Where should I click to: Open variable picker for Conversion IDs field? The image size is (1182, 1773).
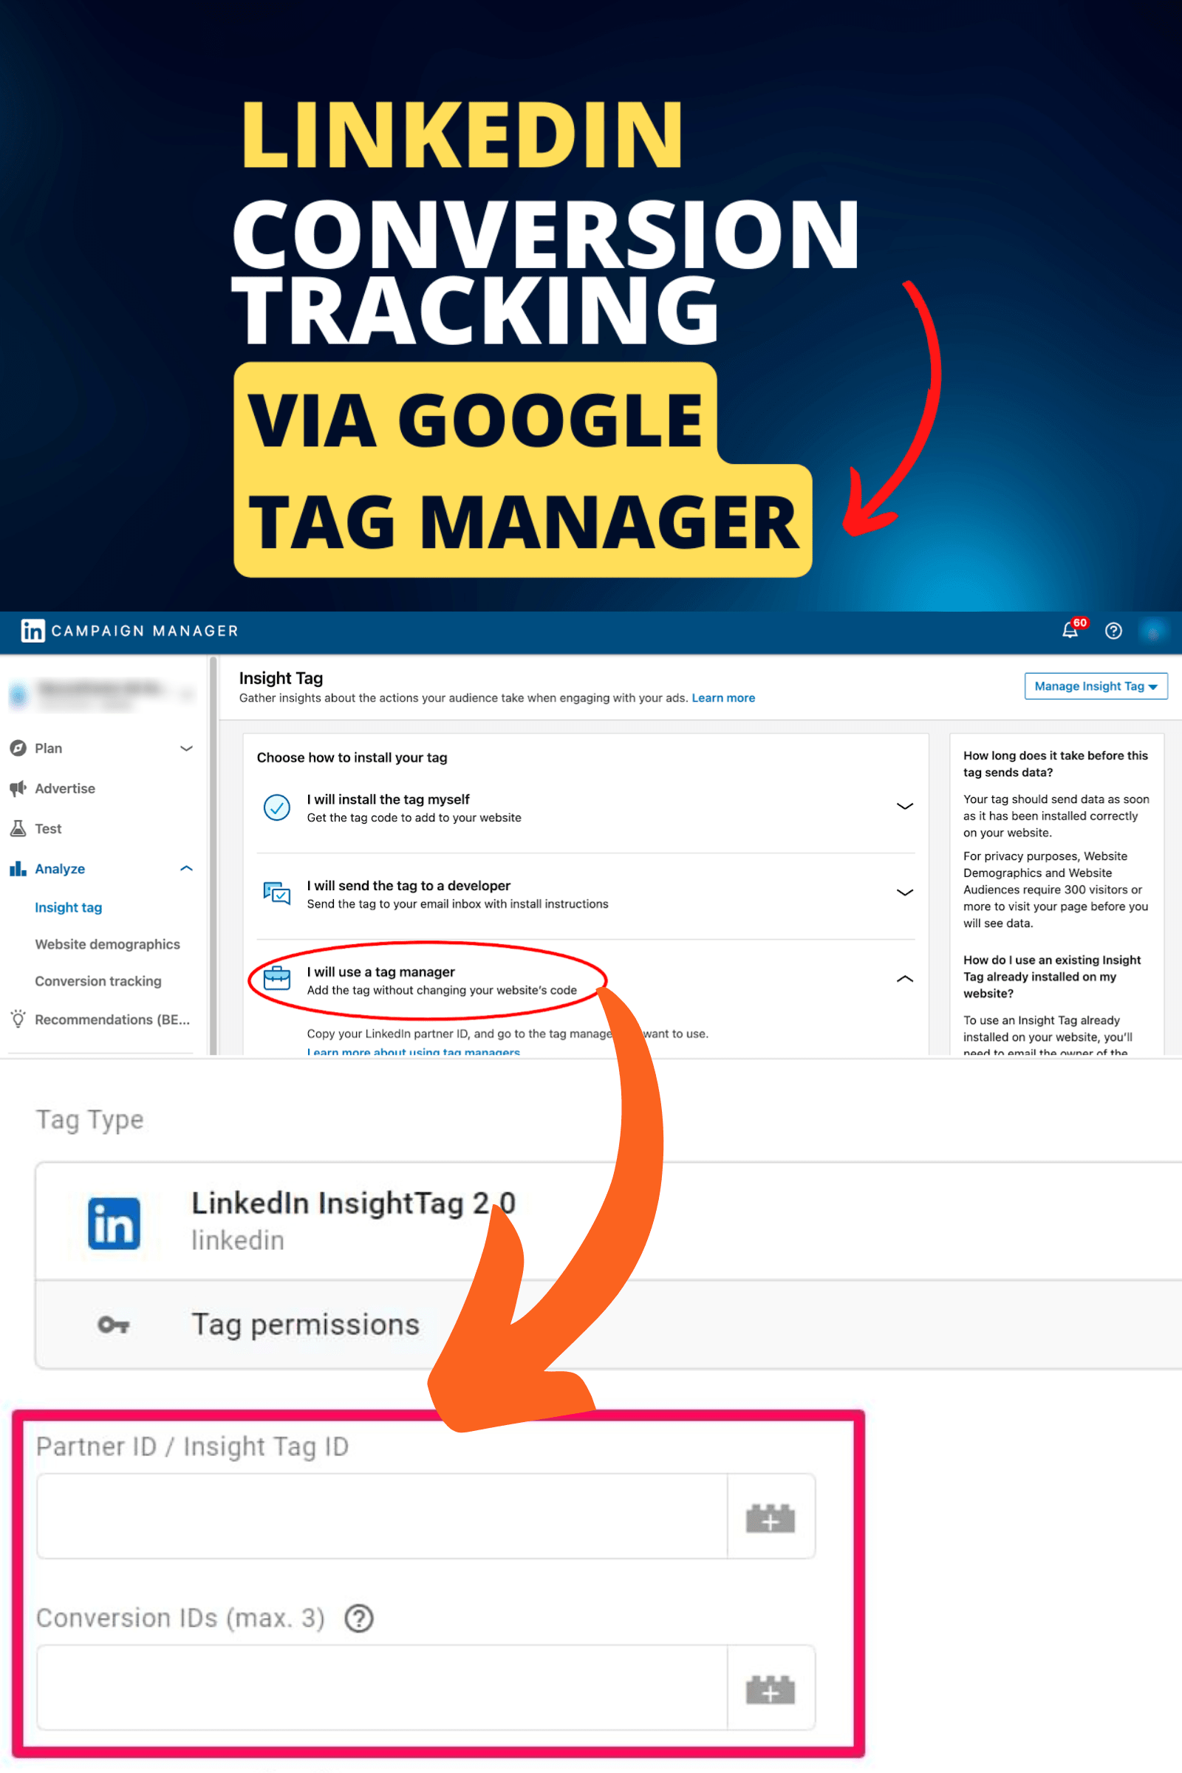(x=771, y=1688)
